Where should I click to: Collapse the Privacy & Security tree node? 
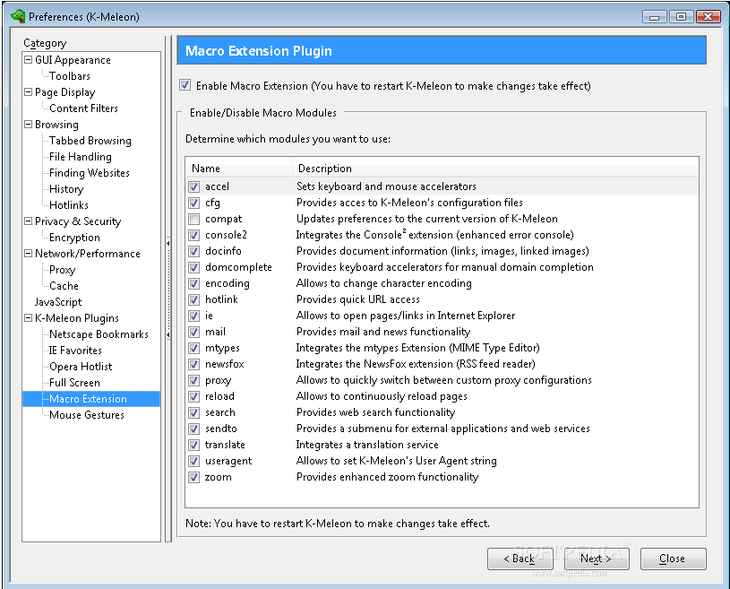coord(29,221)
